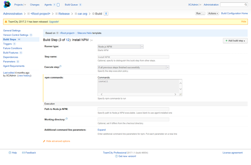Click TeamCity Professional footer link

point(115,153)
